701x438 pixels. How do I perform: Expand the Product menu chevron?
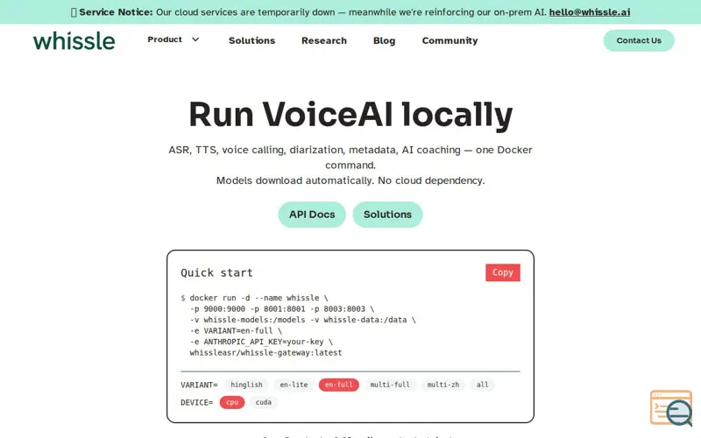195,39
